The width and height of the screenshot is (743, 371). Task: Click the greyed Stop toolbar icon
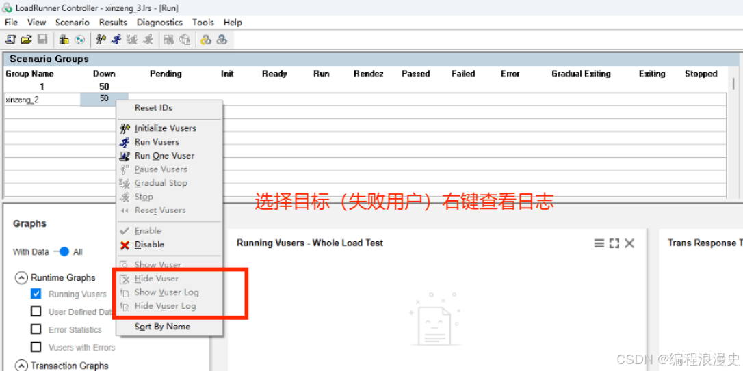148,40
